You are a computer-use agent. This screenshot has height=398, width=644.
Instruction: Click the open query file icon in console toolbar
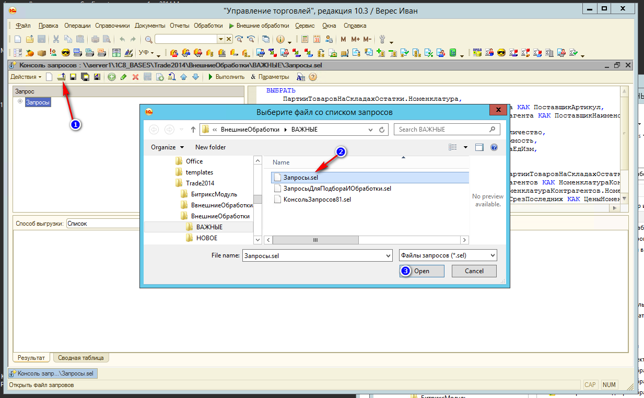click(x=61, y=77)
